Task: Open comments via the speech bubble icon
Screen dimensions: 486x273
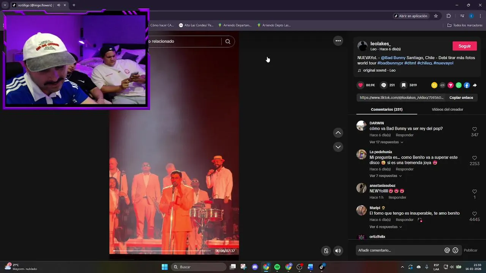Action: [x=383, y=85]
